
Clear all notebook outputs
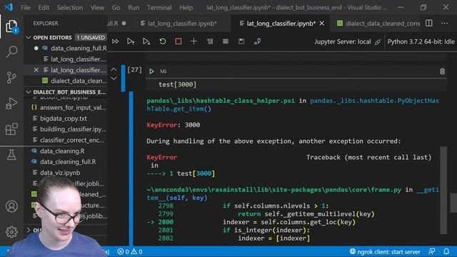(x=210, y=41)
